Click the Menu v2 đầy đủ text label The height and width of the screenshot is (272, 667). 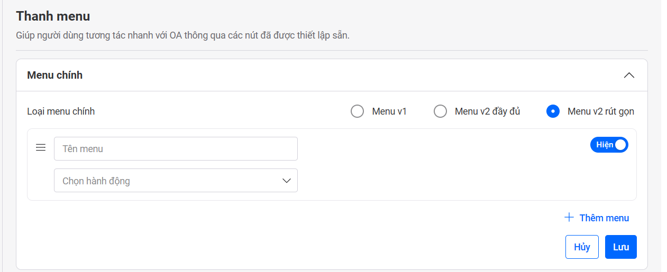(487, 111)
